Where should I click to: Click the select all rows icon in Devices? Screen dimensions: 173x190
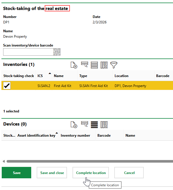pos(94,124)
